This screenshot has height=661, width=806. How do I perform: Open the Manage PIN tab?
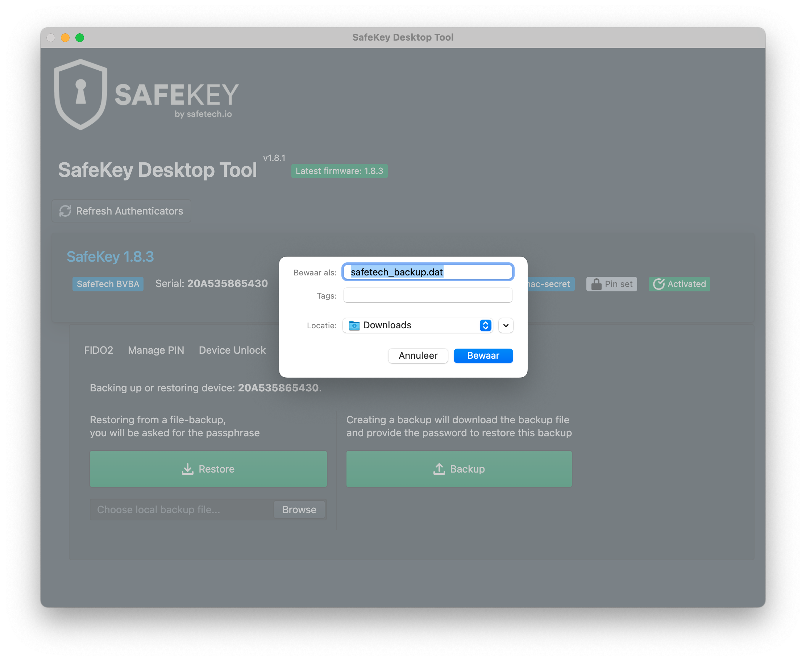click(x=156, y=350)
